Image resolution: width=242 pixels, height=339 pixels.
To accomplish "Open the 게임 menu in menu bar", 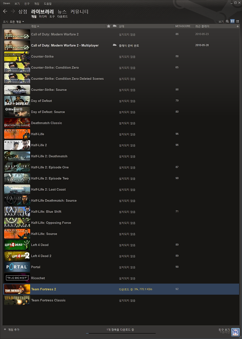I will tap(37, 4).
